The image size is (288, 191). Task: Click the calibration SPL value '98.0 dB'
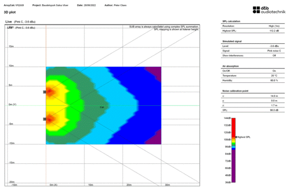(x=274, y=110)
